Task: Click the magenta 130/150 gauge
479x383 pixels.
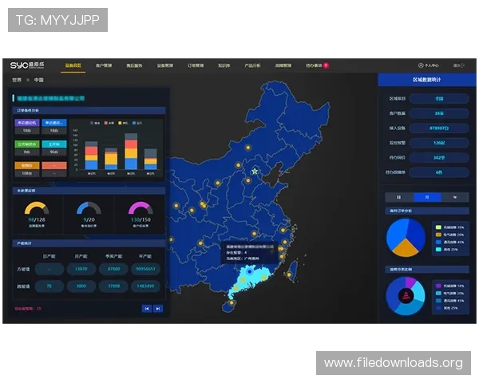Action: [x=141, y=208]
